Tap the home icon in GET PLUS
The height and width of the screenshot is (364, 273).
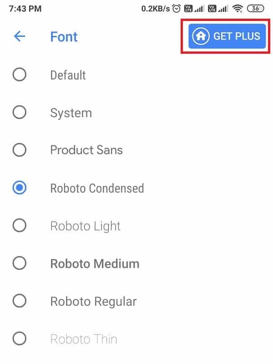click(x=201, y=36)
